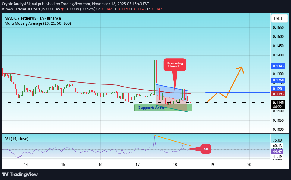Open the Descending Channel callout label
The width and height of the screenshot is (291, 180).
[175, 64]
